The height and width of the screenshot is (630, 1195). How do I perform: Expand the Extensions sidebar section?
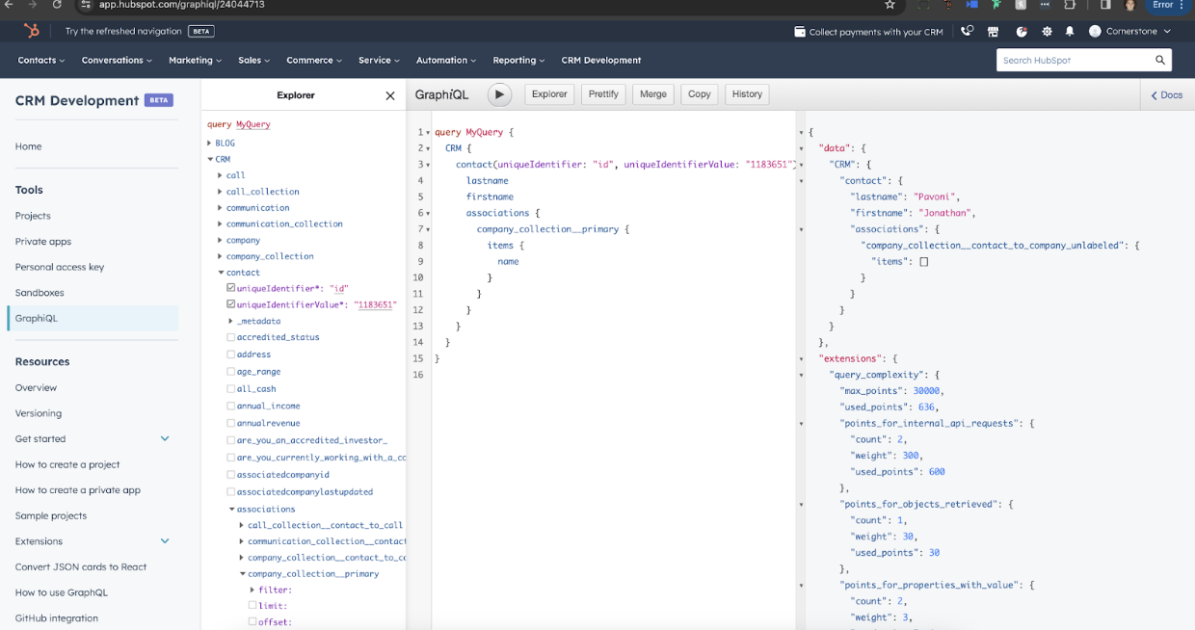(165, 541)
